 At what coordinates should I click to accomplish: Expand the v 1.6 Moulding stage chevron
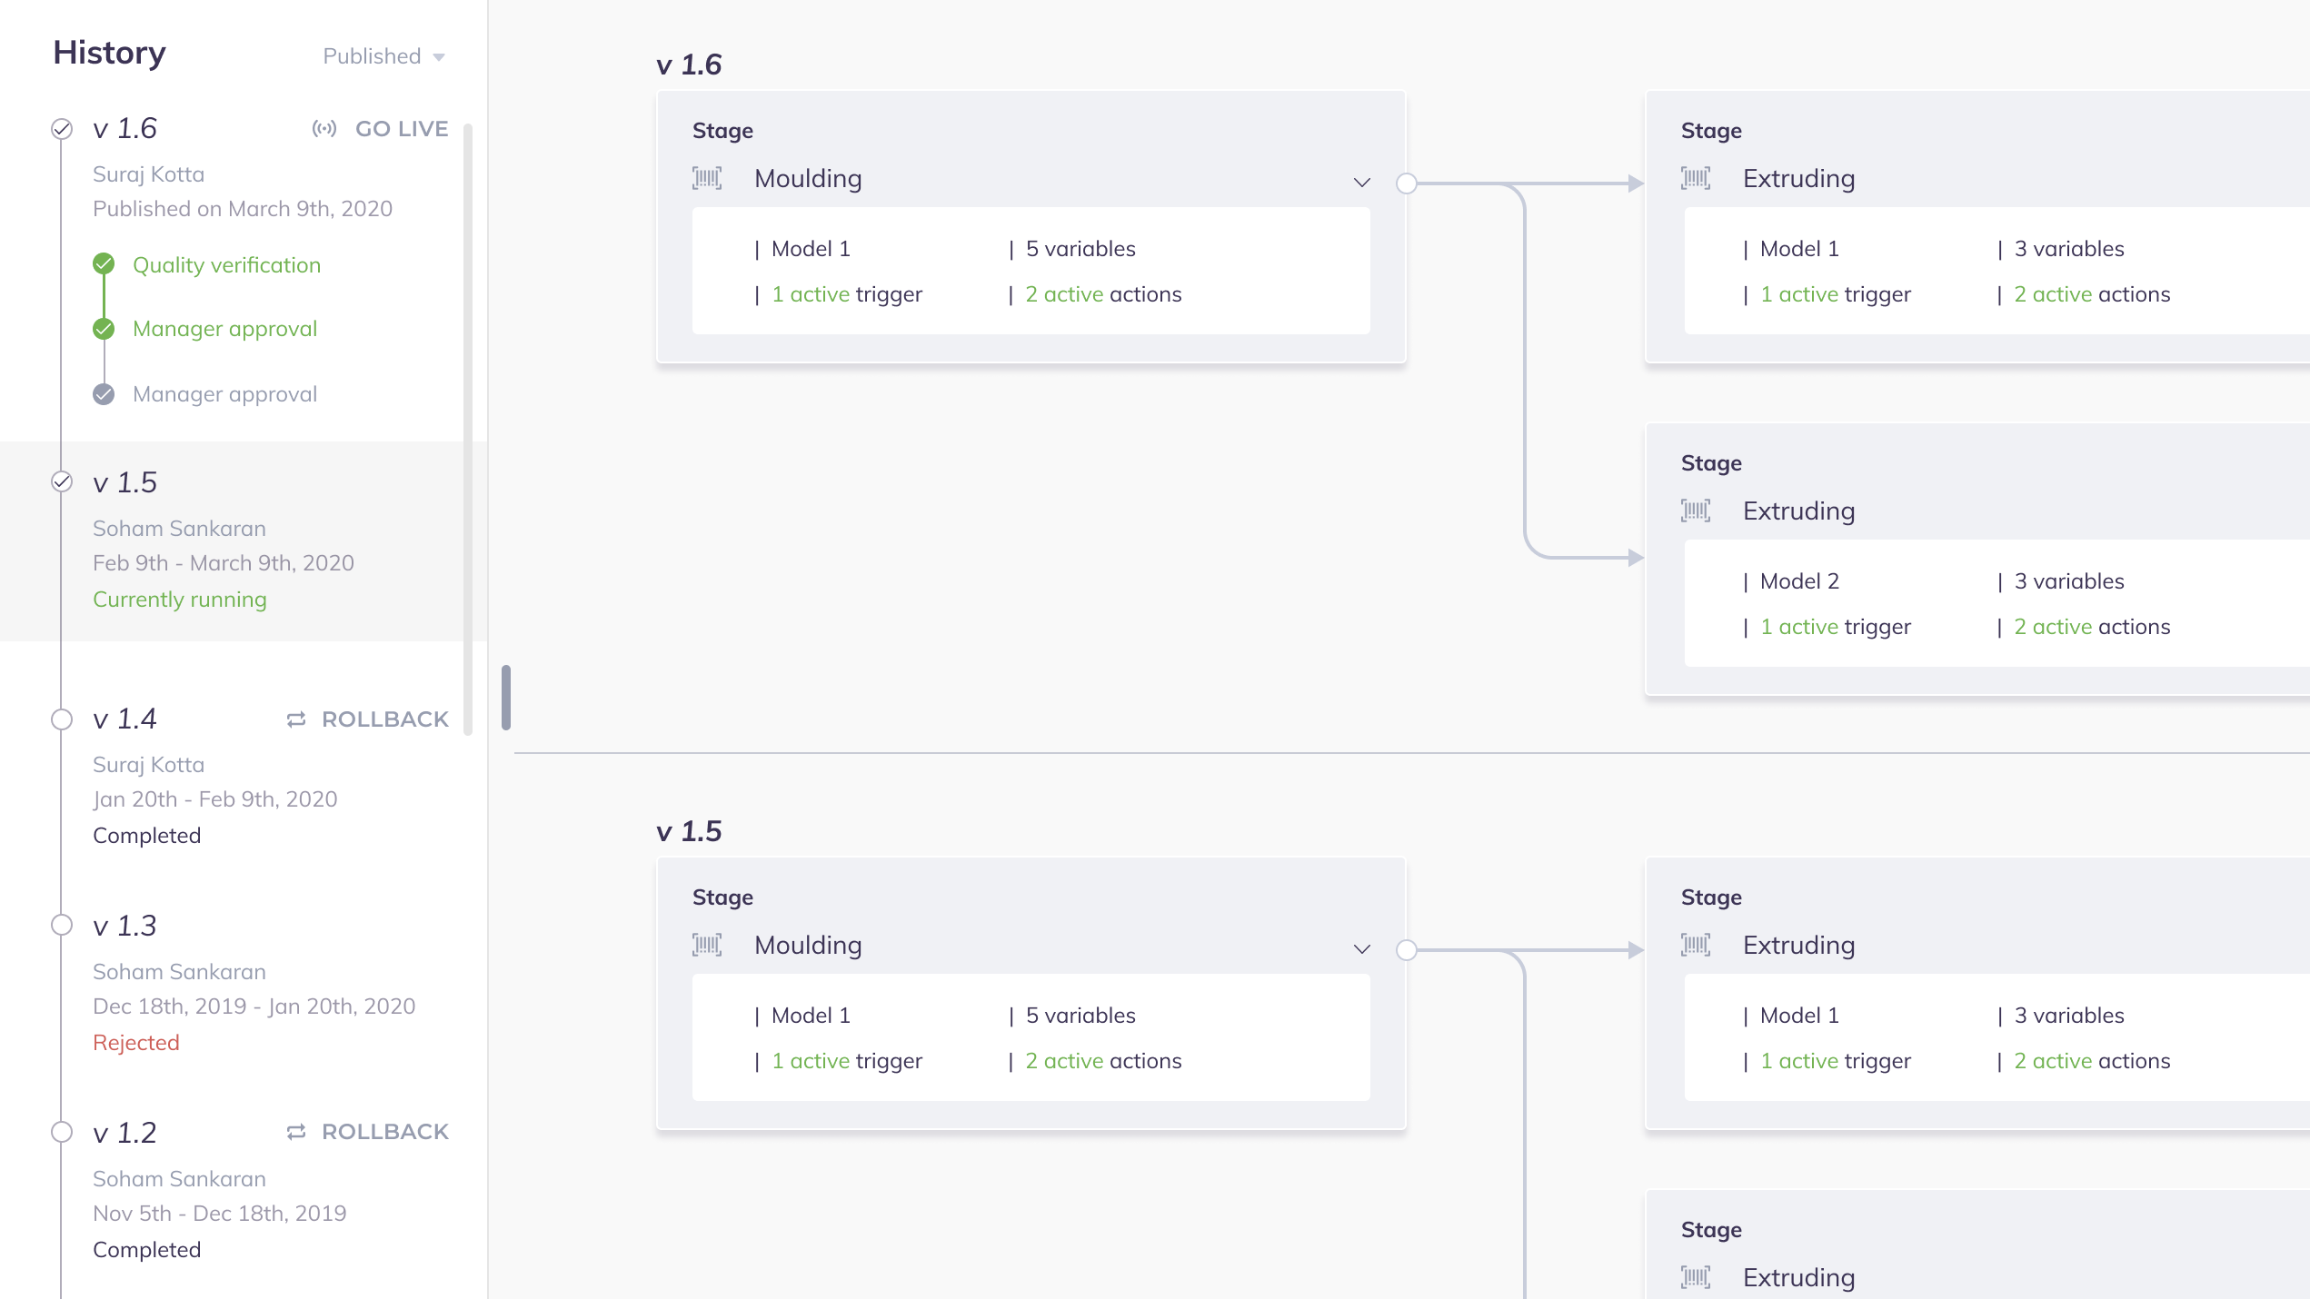point(1361,182)
